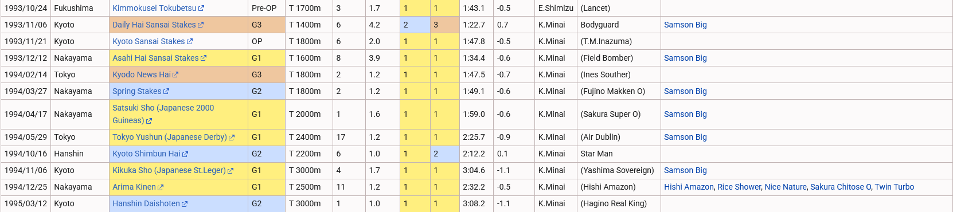Follow the Sakura Chitose O link
Image resolution: width=953 pixels, height=212 pixels.
(841, 187)
